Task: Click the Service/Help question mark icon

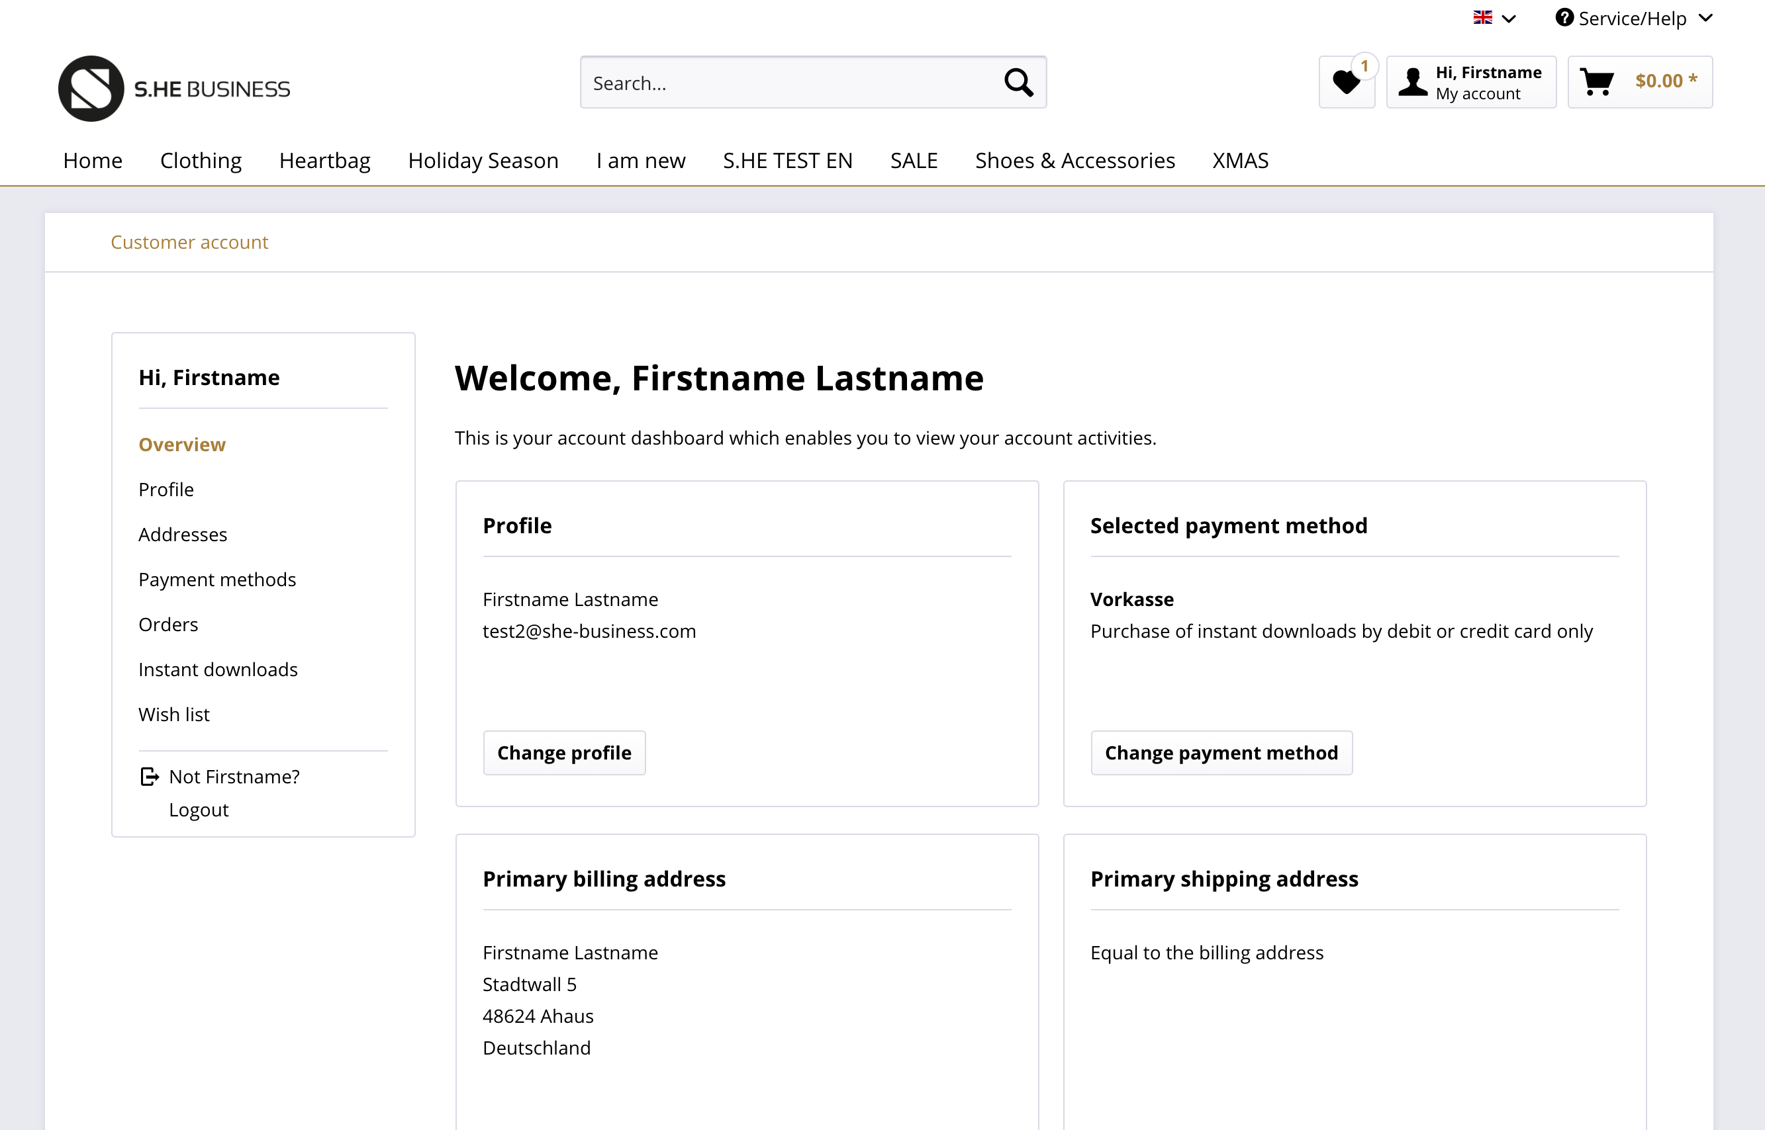Action: [x=1564, y=17]
